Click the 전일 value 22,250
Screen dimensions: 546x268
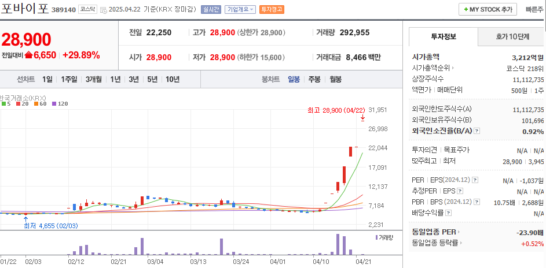(159, 32)
